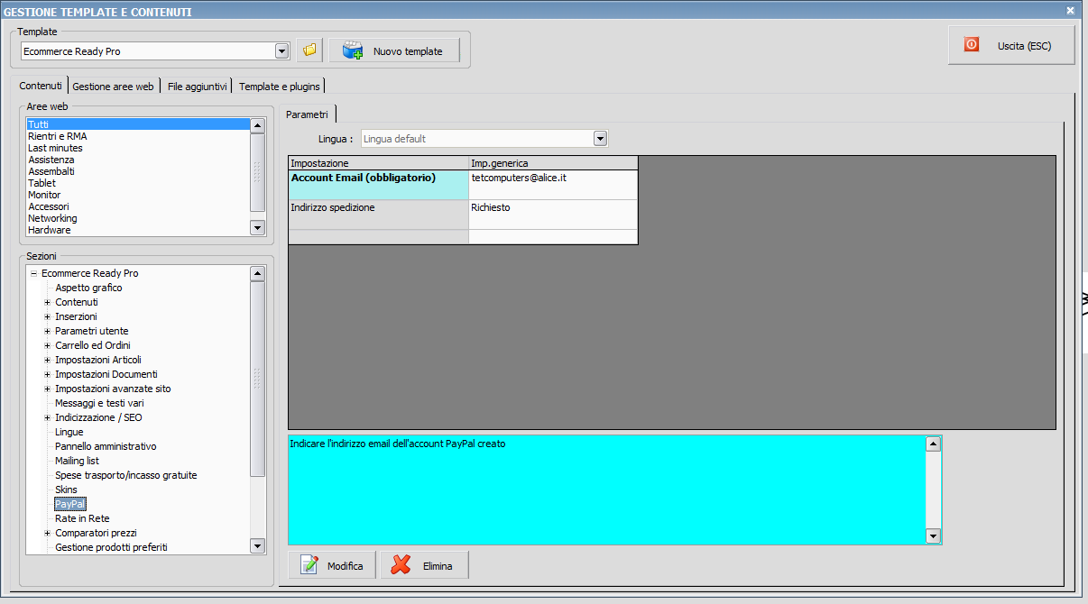Click description box scroll down arrow
The image size is (1088, 604).
coord(934,536)
